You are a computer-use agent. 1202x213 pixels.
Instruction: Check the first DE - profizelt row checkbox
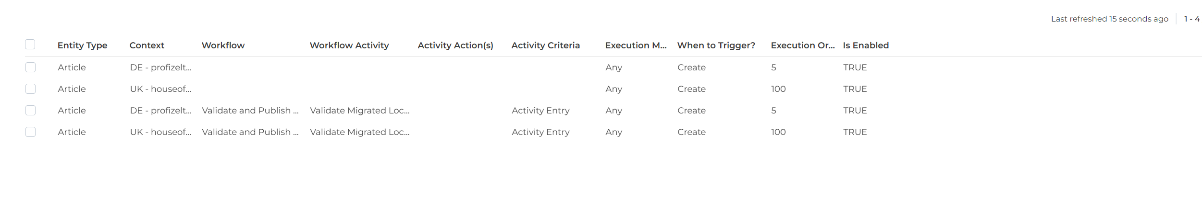tap(30, 67)
